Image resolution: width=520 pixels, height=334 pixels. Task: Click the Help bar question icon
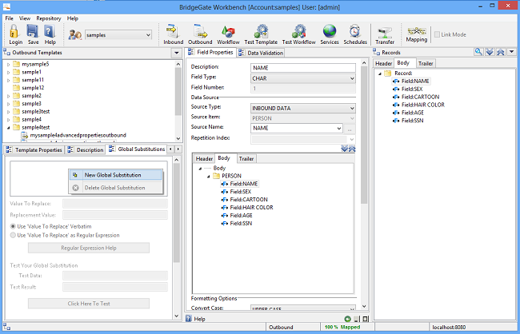[188, 319]
